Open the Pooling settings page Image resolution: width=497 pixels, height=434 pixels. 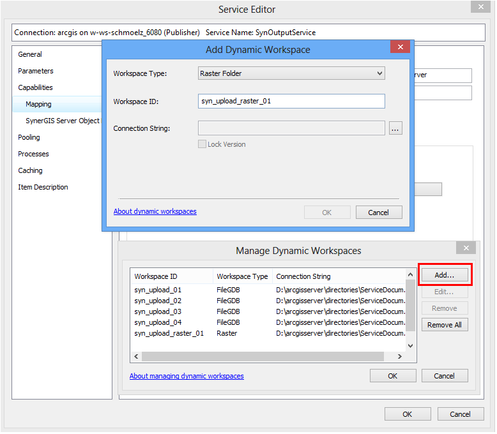click(29, 137)
